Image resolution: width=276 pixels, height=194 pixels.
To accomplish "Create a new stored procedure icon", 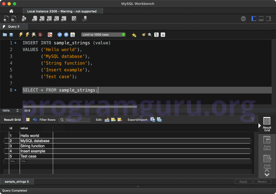I will (56, 19).
